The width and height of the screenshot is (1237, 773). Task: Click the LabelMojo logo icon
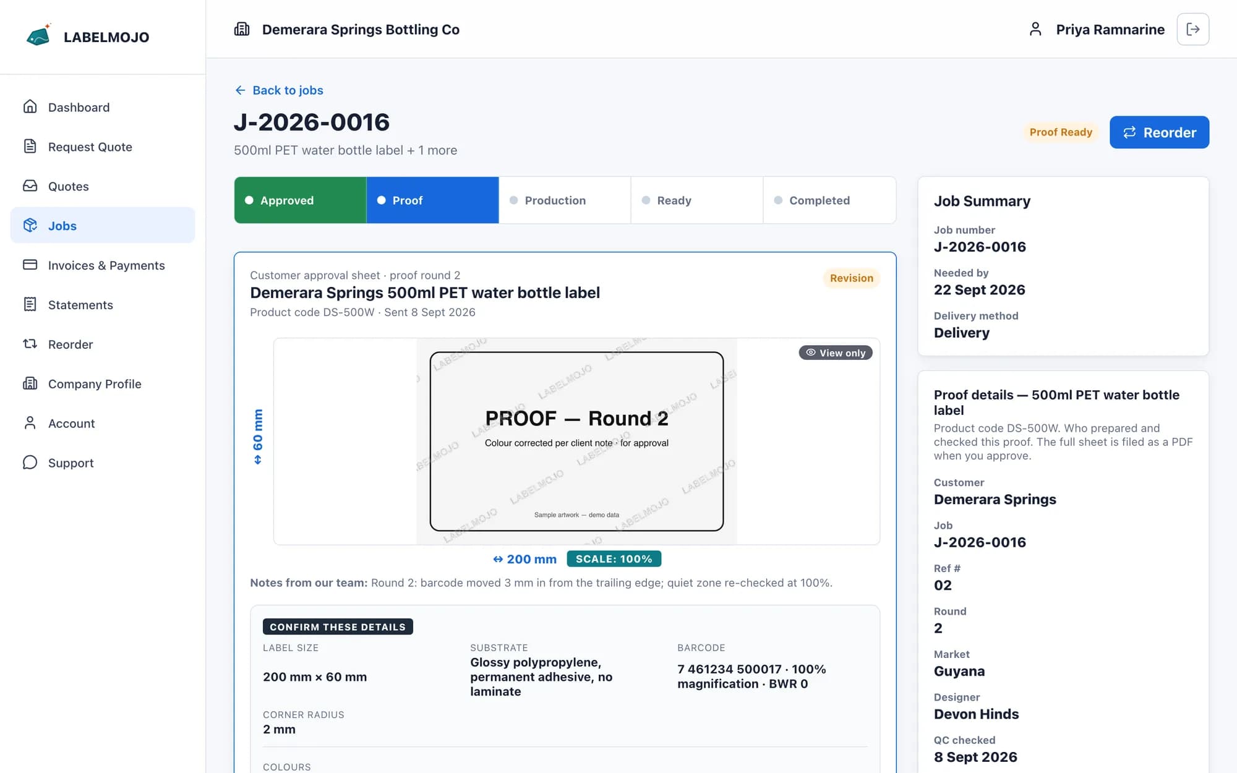pyautogui.click(x=38, y=36)
